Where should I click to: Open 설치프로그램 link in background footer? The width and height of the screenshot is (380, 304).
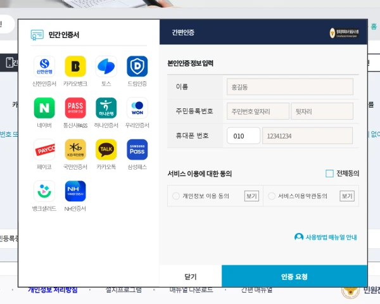click(x=123, y=290)
